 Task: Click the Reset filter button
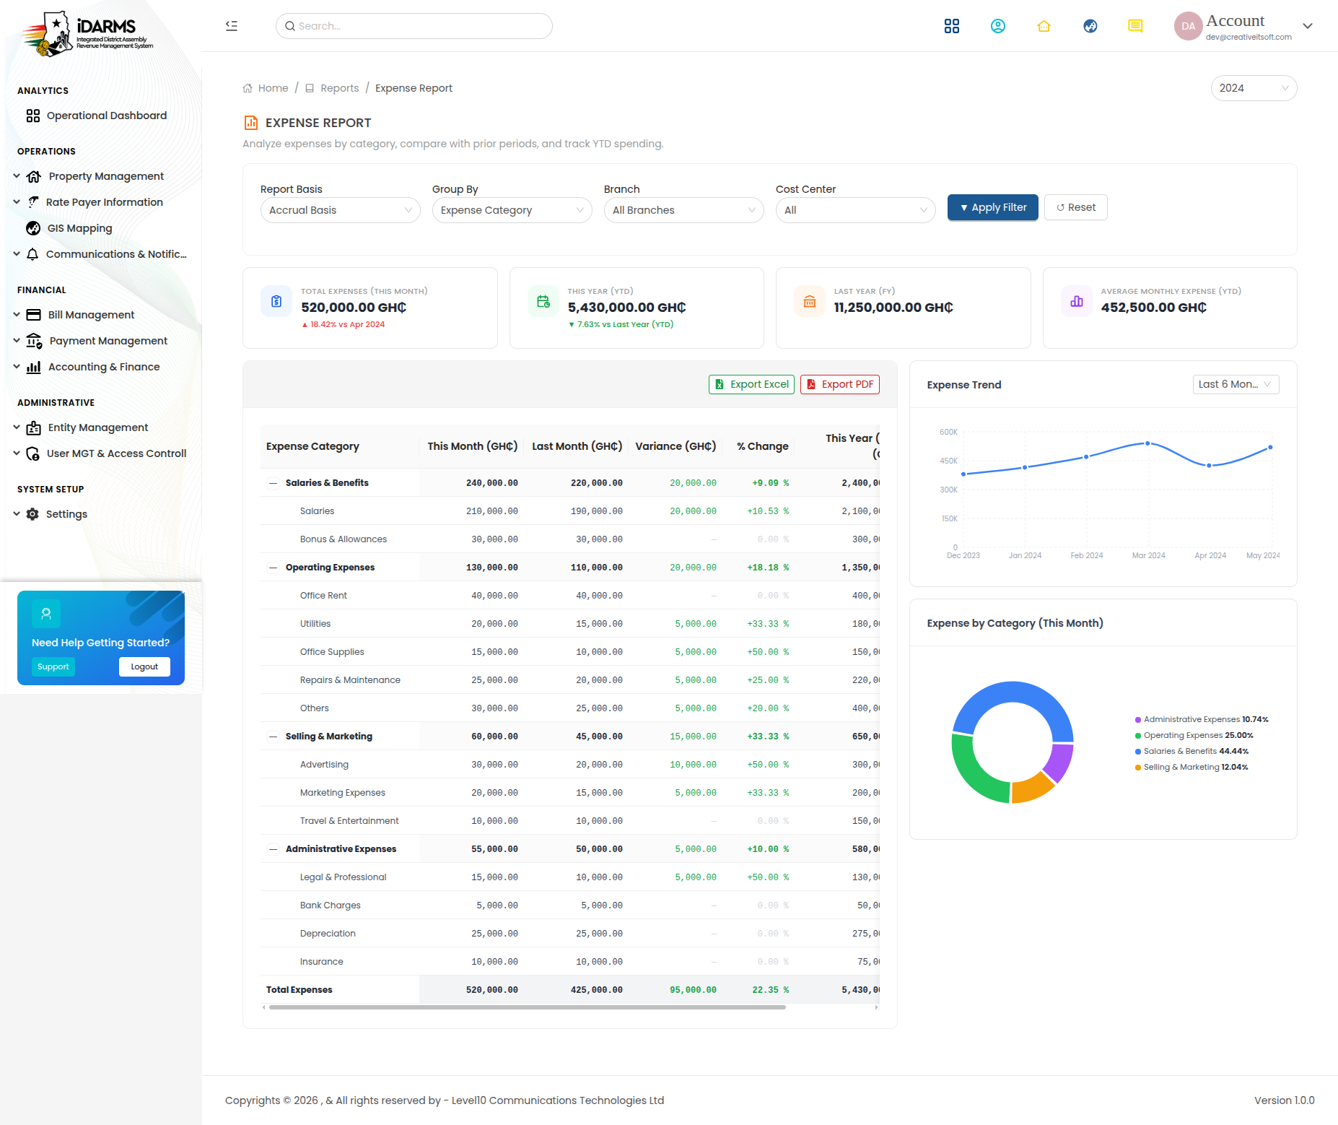click(1076, 207)
